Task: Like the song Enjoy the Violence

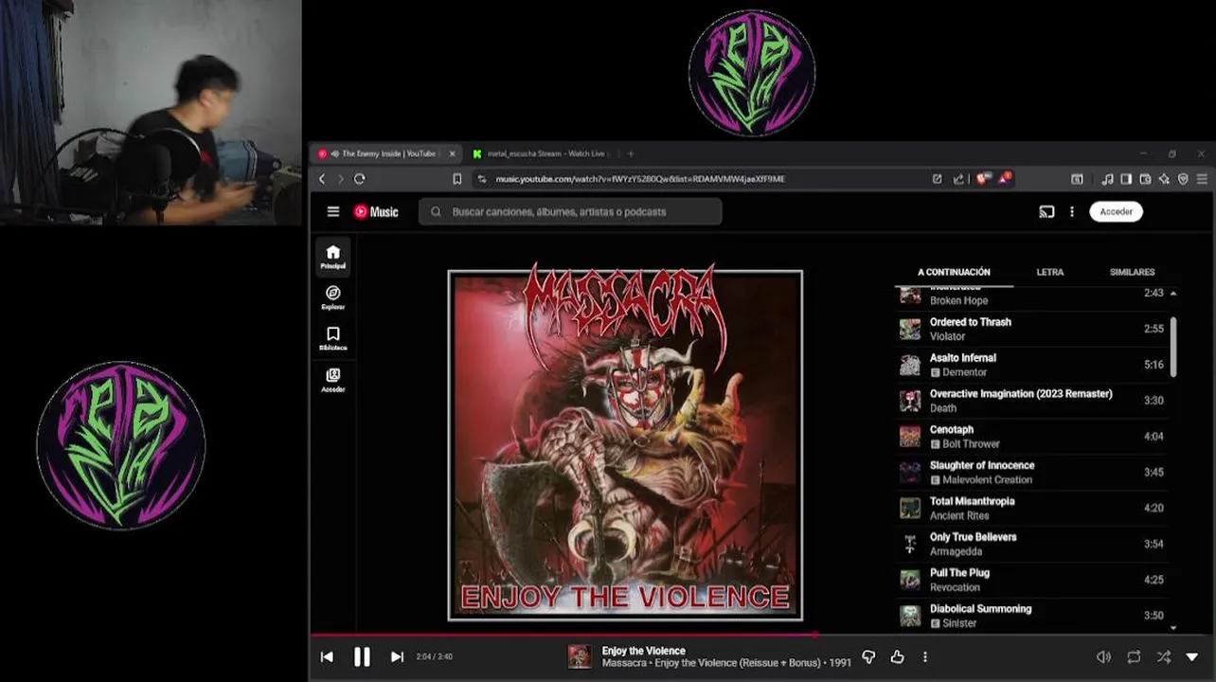Action: point(897,656)
